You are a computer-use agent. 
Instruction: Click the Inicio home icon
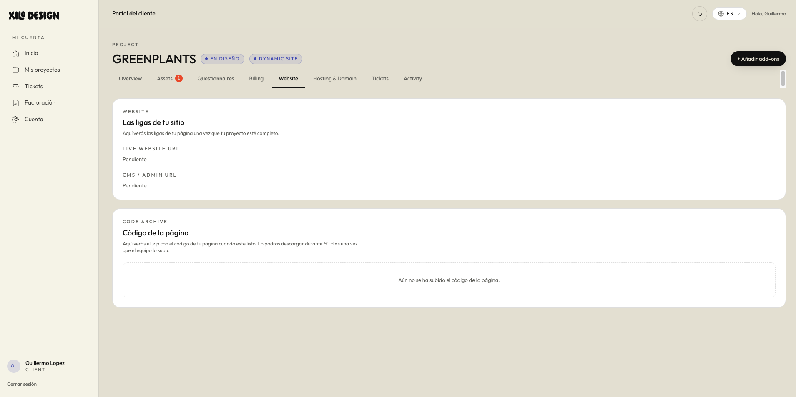pos(16,53)
